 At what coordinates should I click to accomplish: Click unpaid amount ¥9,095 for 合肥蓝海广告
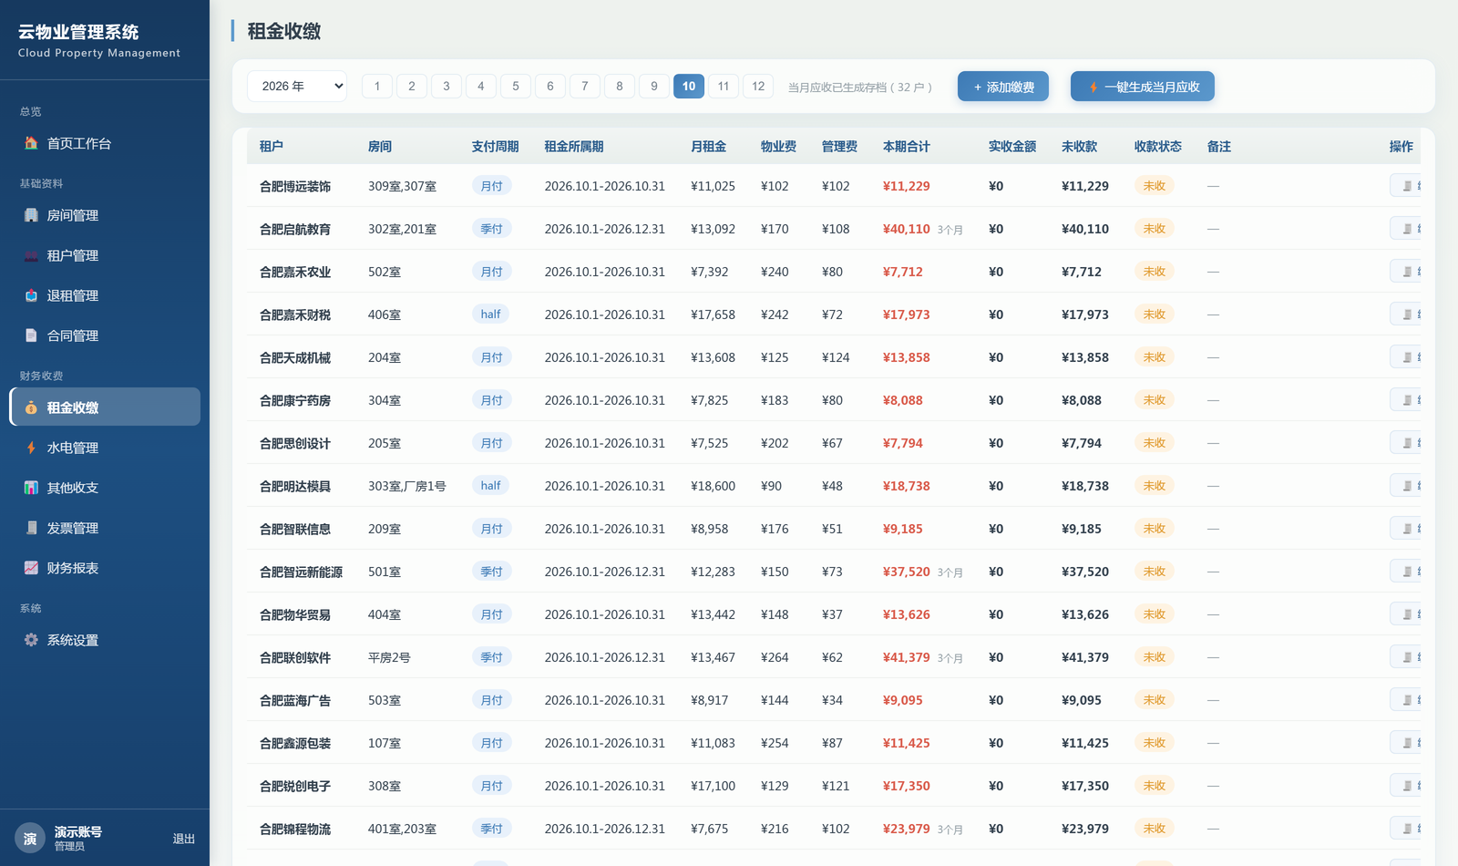(x=1082, y=700)
